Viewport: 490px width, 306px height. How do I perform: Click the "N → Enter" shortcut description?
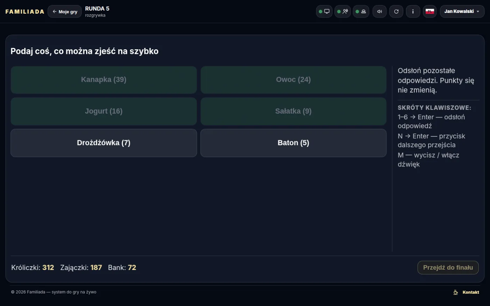432,141
